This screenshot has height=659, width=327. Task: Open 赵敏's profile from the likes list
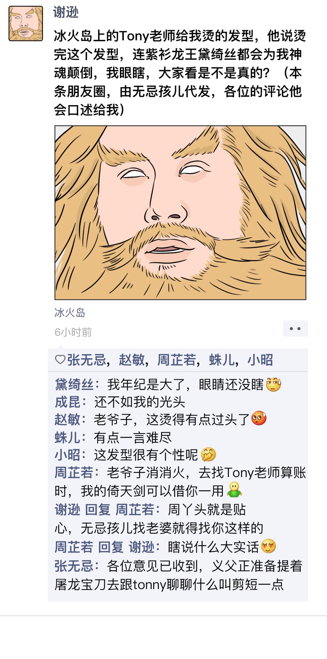(131, 360)
